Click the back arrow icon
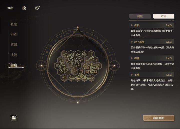The image size is (180, 129). (10, 8)
